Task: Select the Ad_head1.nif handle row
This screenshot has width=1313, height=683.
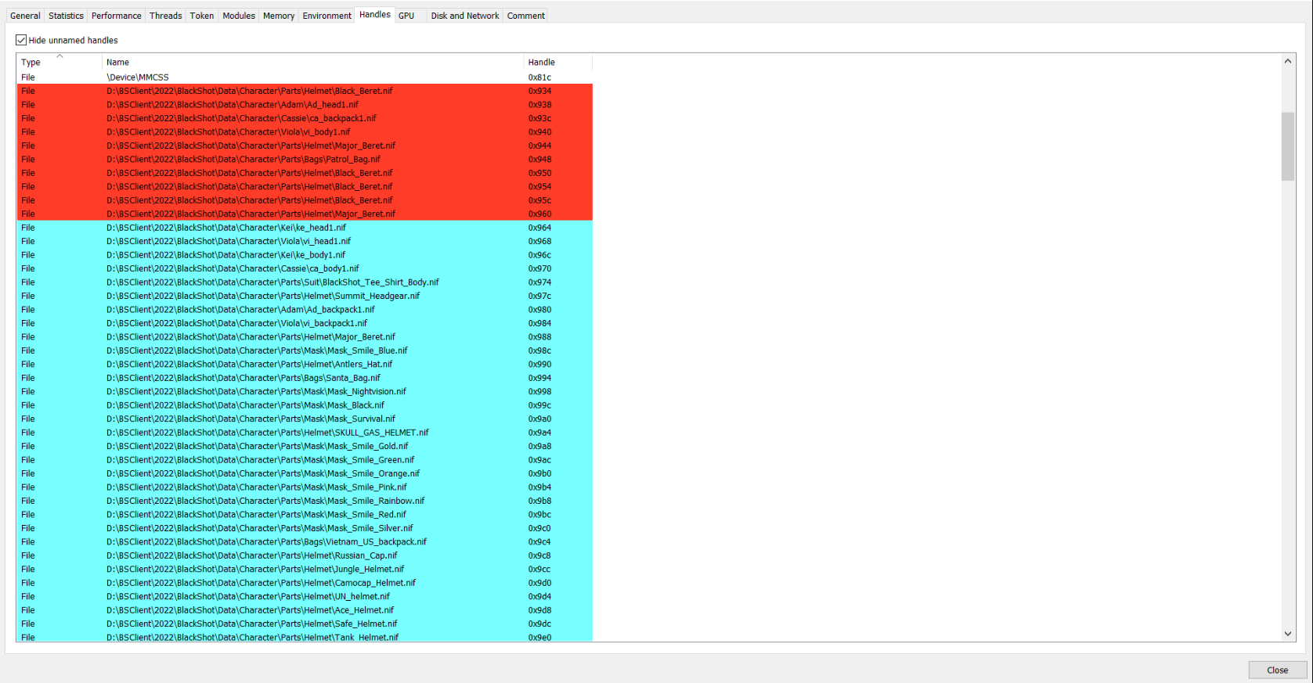Action: (305, 105)
